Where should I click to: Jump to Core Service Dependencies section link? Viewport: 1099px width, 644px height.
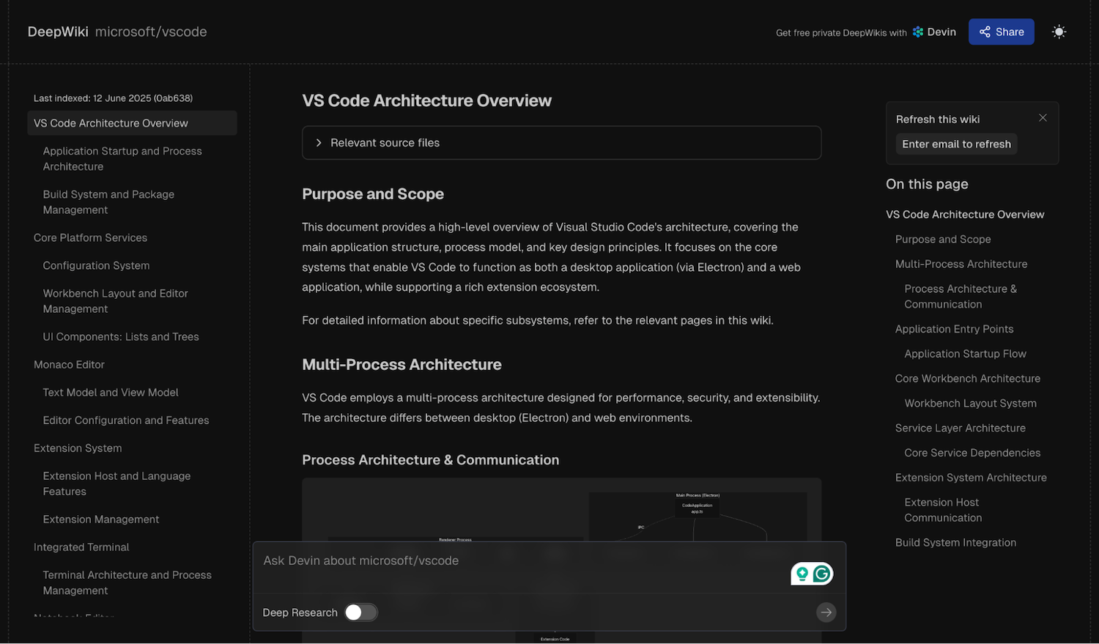972,454
